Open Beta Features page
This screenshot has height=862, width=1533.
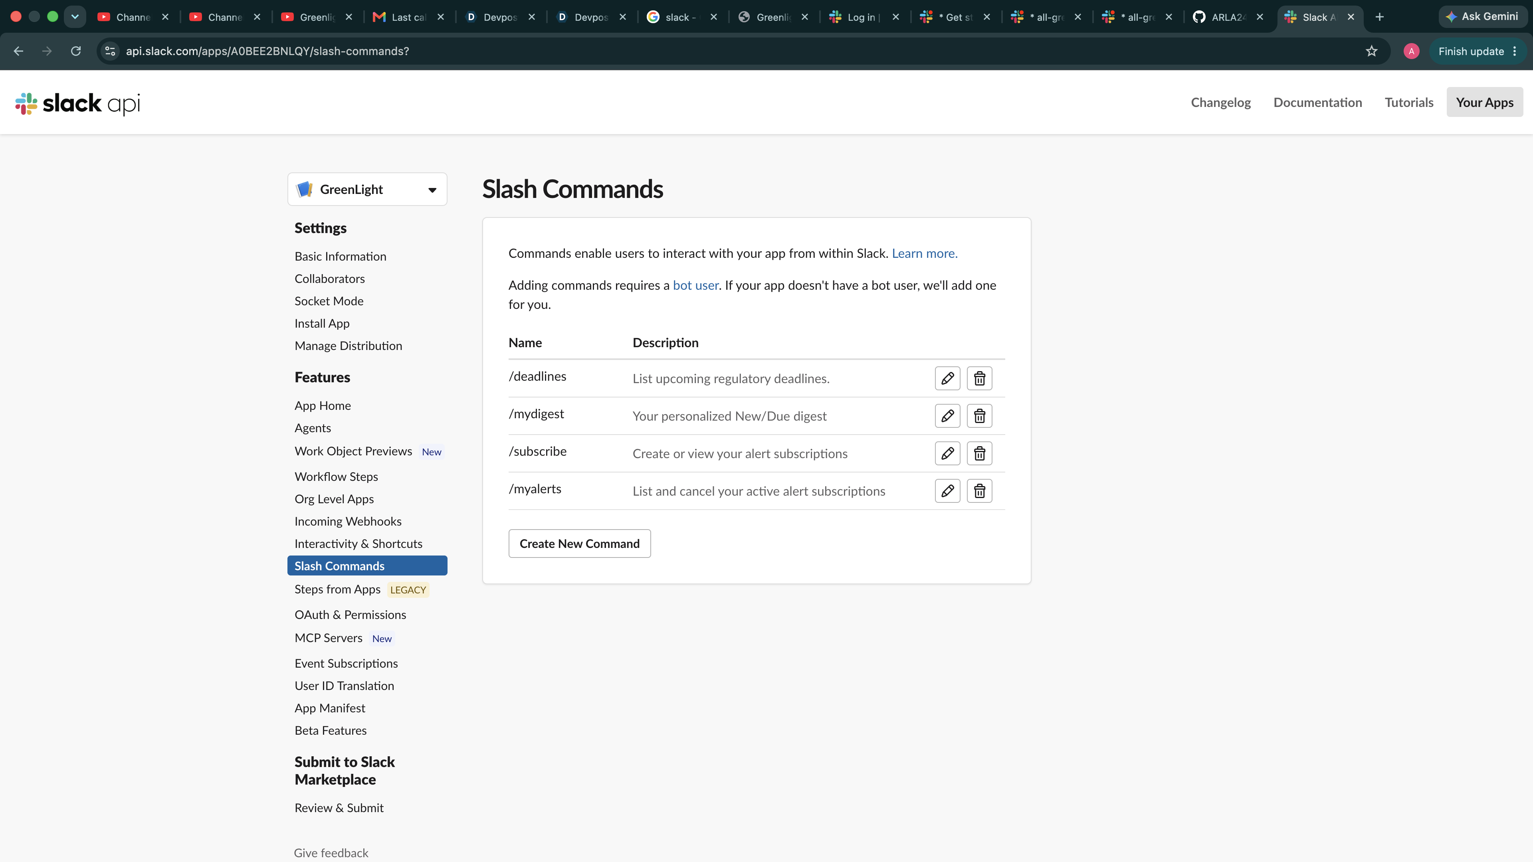click(x=330, y=731)
